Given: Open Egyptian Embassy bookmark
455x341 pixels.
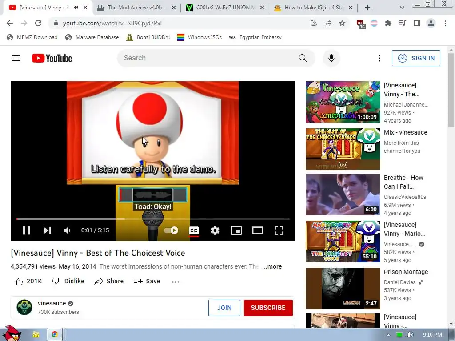Looking at the screenshot, I should [x=255, y=37].
